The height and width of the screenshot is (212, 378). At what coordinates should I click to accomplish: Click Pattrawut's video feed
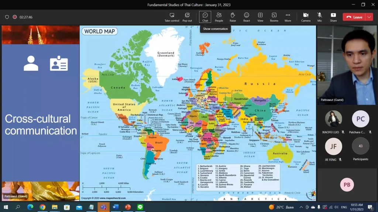pyautogui.click(x=347, y=64)
